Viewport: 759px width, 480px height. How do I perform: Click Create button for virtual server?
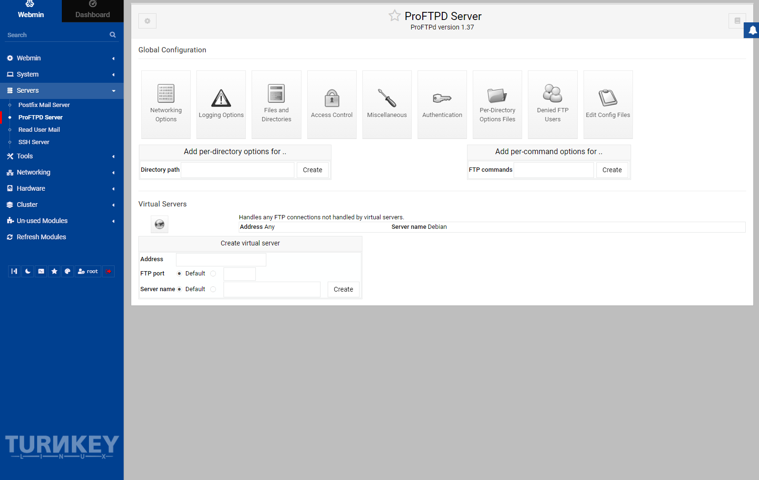(343, 289)
